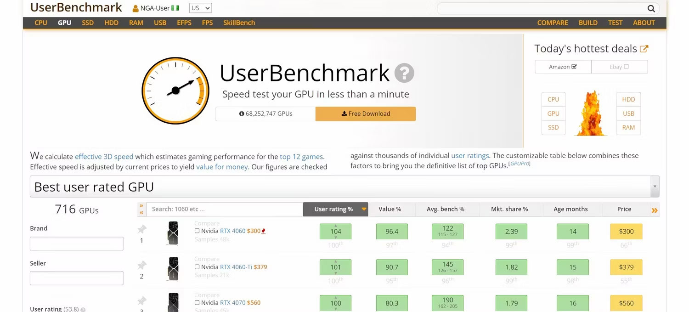689x312 pixels.
Task: Pin the rank 1 RTX 4060 row
Action: (x=142, y=228)
